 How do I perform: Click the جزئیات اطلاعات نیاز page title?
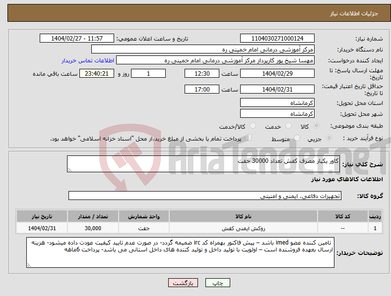point(354,13)
